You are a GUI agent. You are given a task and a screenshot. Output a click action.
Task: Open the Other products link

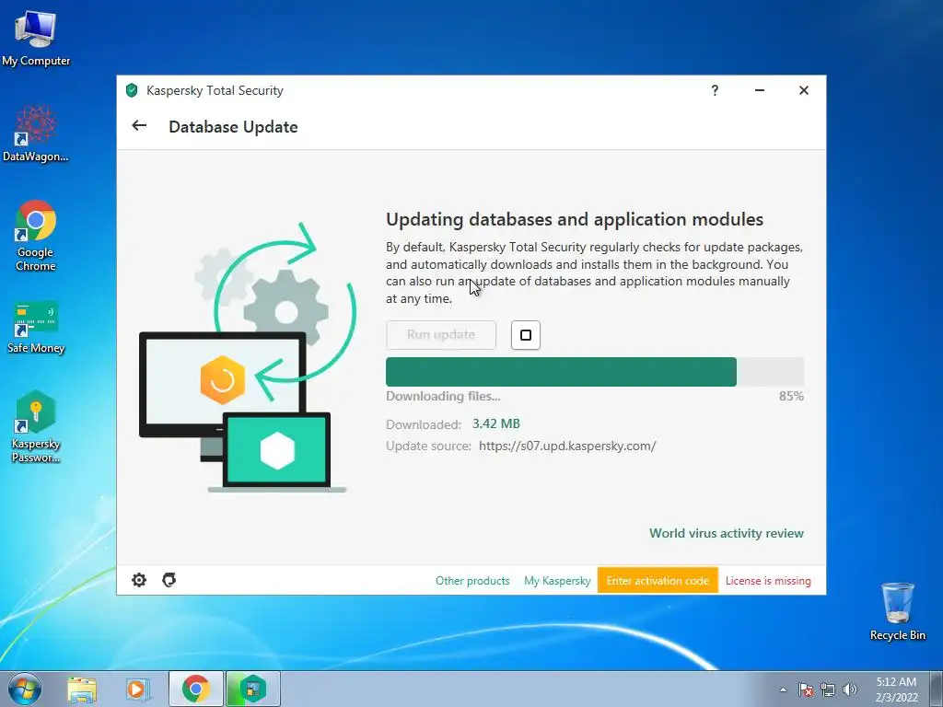[472, 581]
